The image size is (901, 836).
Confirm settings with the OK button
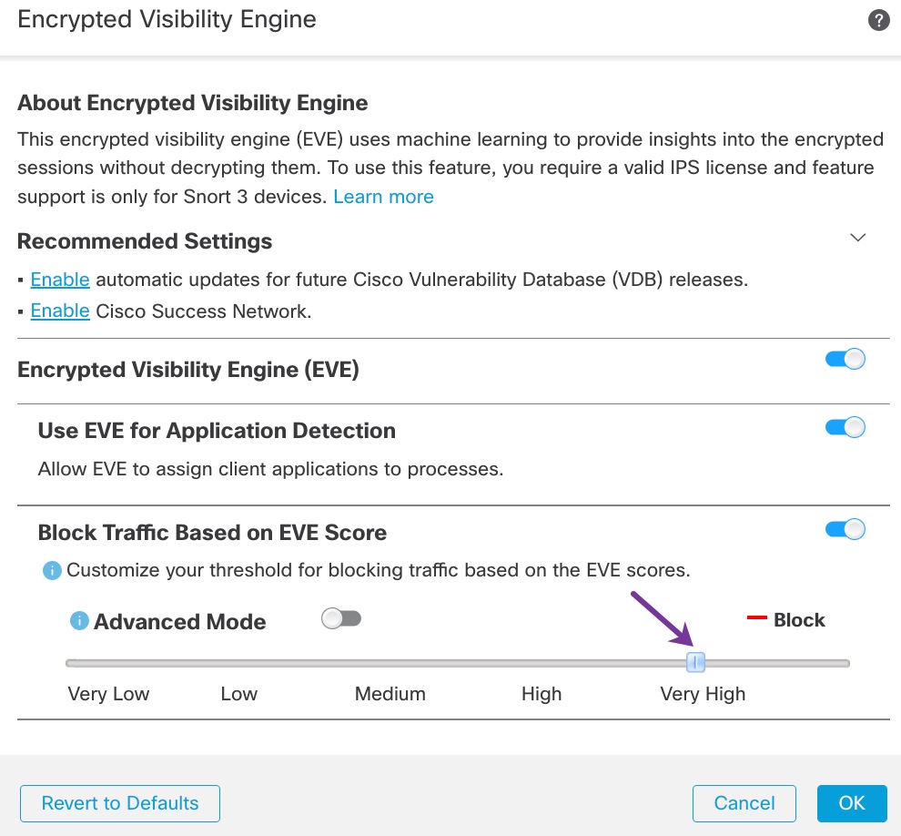click(851, 803)
